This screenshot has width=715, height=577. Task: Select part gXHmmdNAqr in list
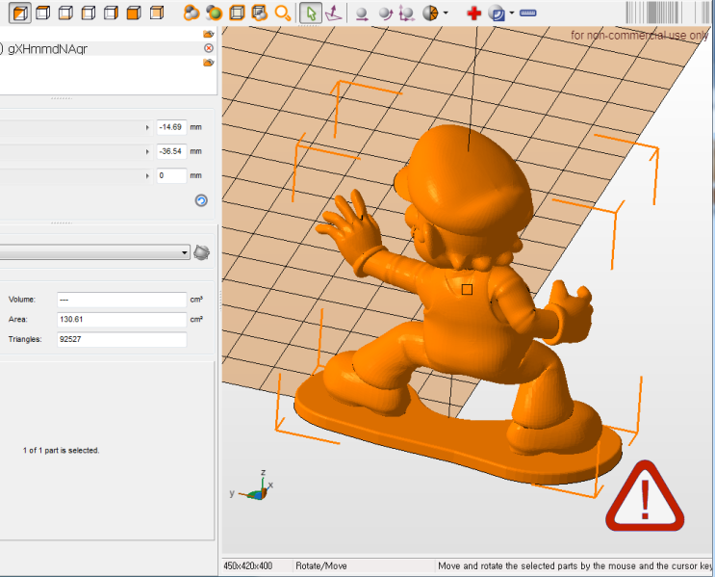[x=108, y=49]
